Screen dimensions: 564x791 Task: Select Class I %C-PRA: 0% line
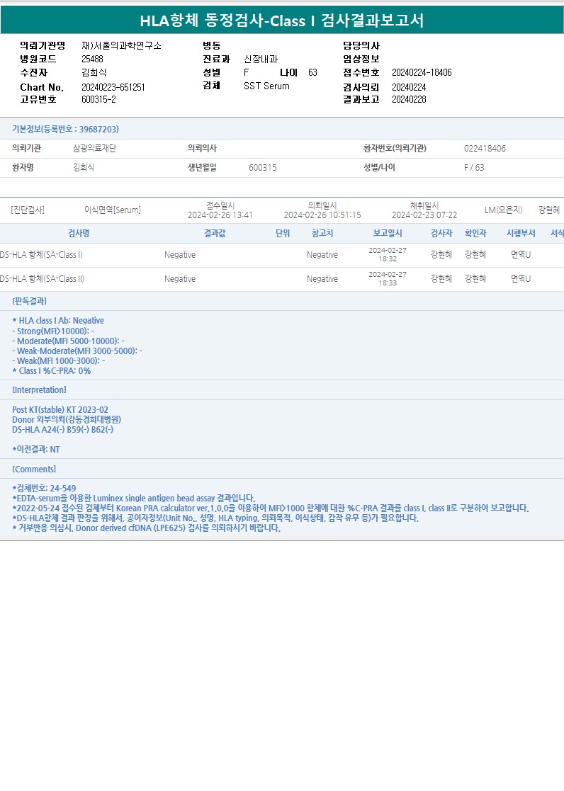tap(52, 371)
